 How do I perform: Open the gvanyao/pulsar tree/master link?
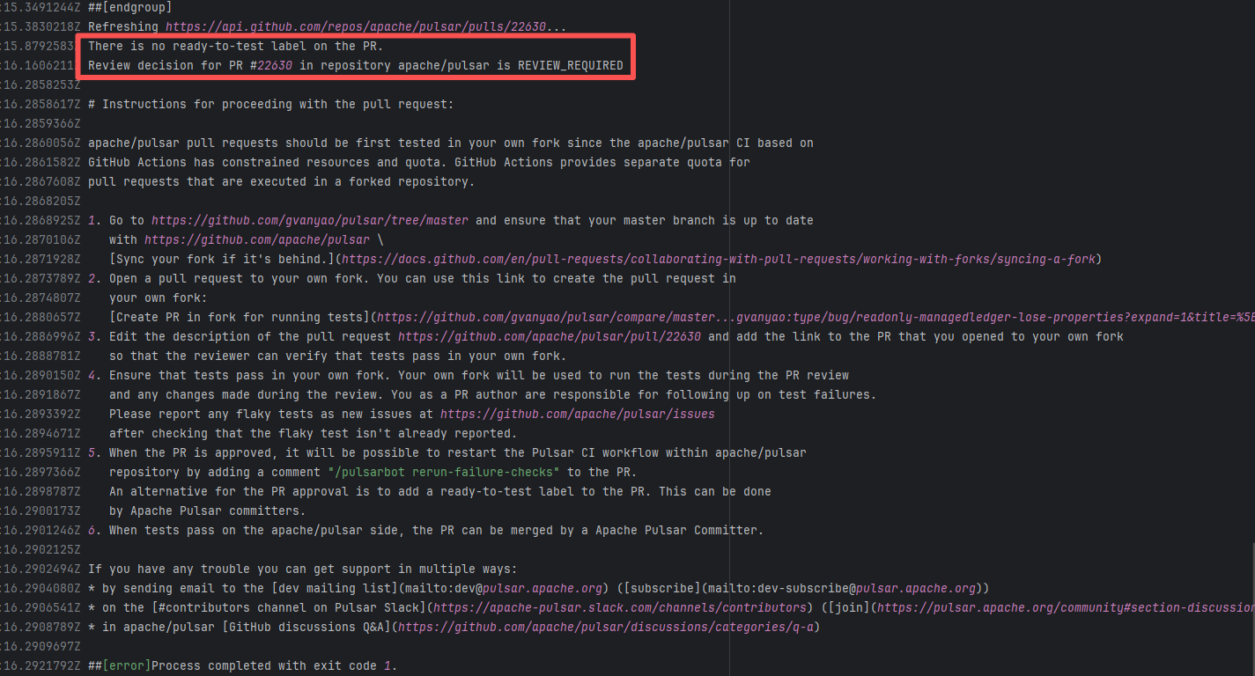309,220
